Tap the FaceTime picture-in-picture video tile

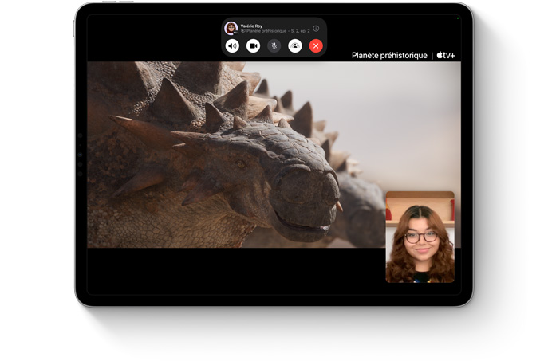(420, 237)
